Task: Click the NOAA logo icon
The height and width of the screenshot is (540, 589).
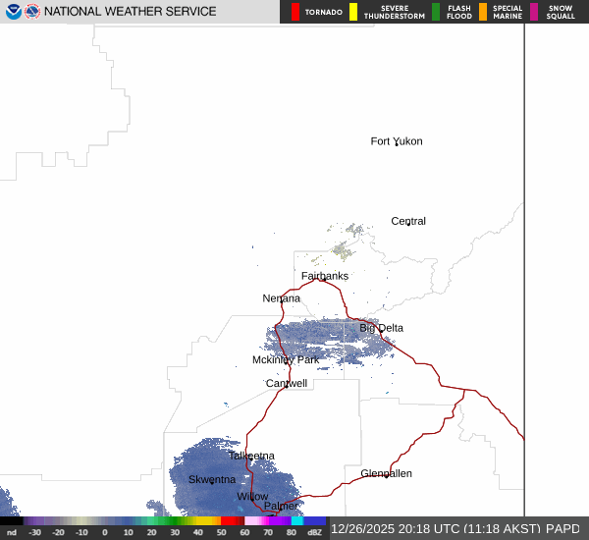Action: click(14, 12)
